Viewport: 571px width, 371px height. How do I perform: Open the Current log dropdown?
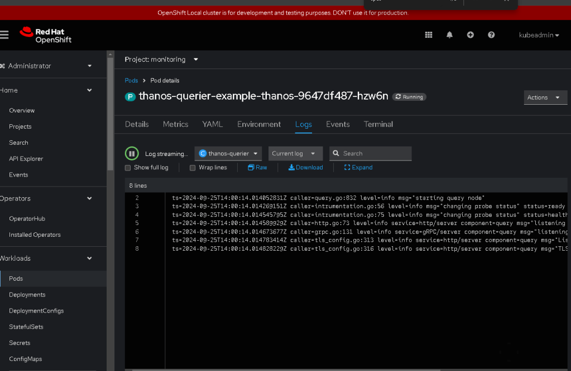pos(295,153)
